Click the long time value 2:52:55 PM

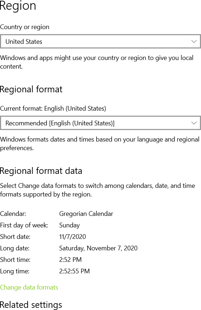pos(75,271)
